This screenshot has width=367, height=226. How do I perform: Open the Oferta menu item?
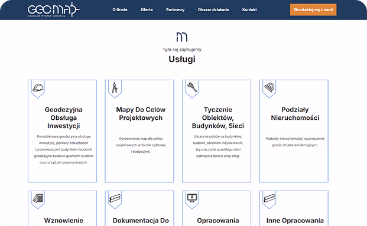(147, 9)
